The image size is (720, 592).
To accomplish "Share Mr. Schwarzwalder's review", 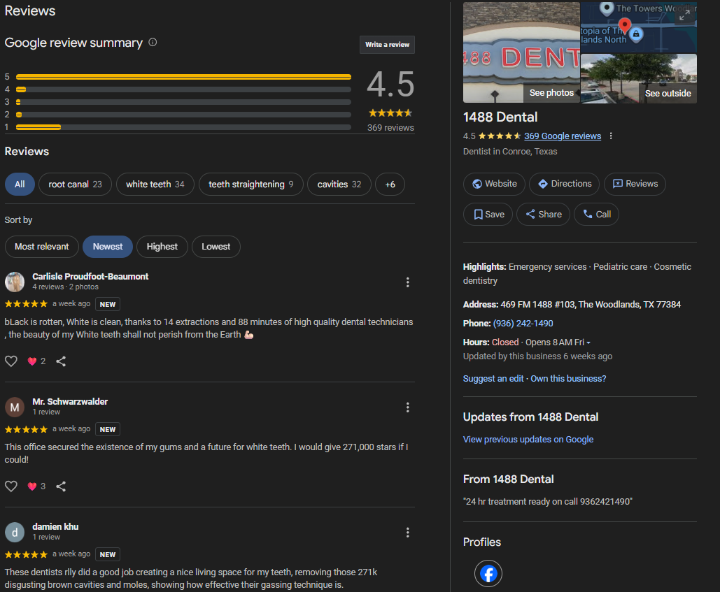I will (x=61, y=486).
